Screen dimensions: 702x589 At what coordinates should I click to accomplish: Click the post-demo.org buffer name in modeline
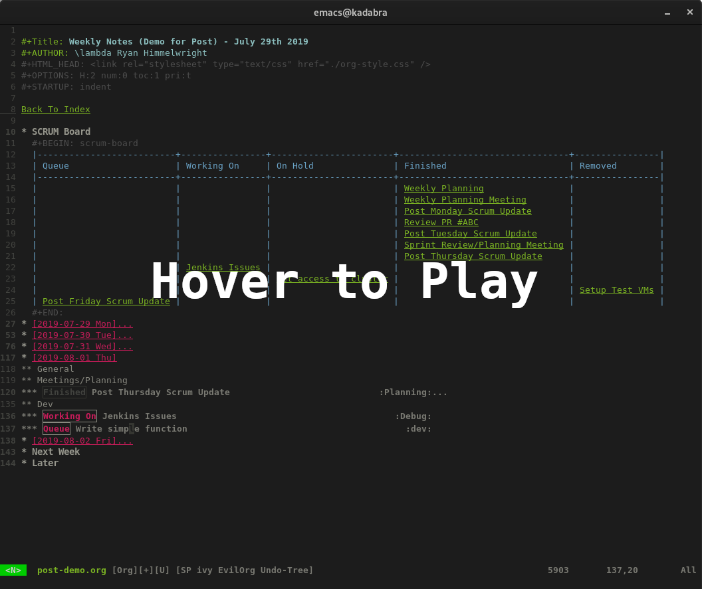click(x=71, y=570)
